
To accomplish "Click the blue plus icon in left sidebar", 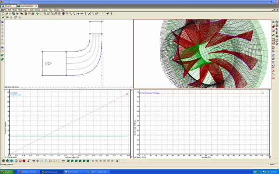I will pos(2,47).
